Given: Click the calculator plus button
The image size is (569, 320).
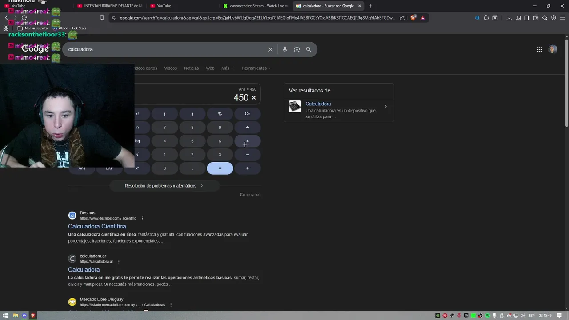Looking at the screenshot, I should tap(248, 168).
